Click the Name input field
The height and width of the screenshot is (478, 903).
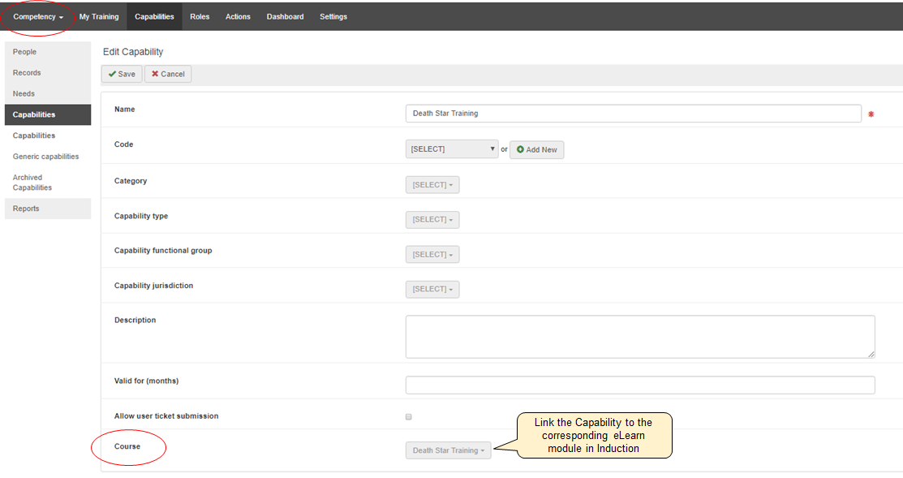pyautogui.click(x=633, y=114)
